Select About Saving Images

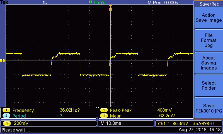tap(209, 63)
